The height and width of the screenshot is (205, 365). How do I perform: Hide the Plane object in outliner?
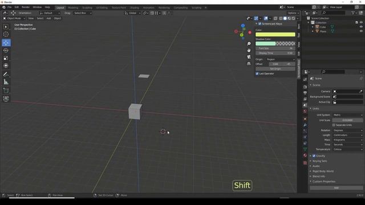point(361,31)
